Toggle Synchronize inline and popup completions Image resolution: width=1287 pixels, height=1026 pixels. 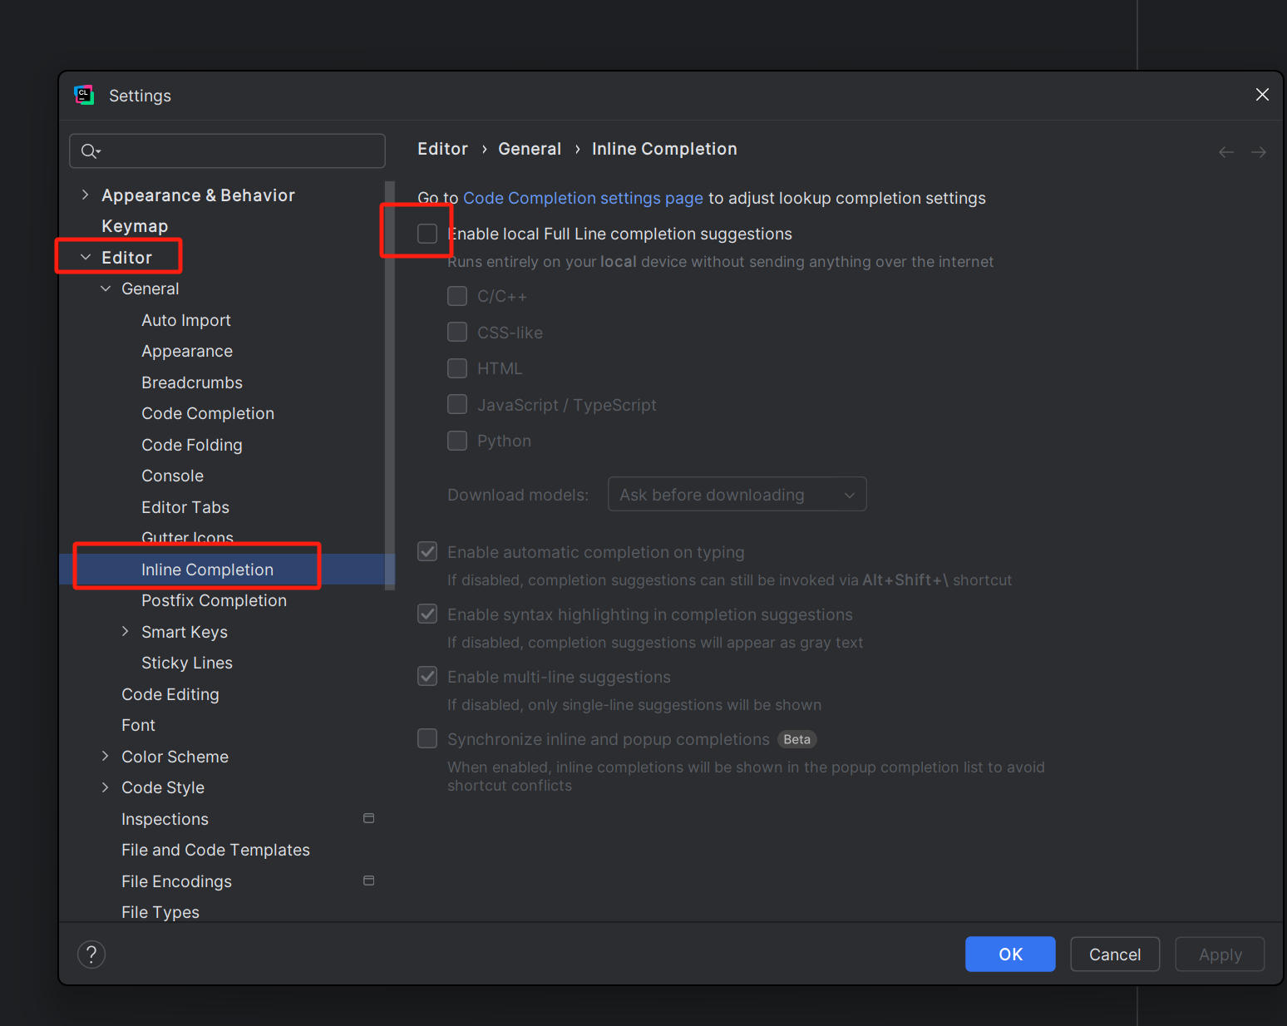(x=427, y=739)
